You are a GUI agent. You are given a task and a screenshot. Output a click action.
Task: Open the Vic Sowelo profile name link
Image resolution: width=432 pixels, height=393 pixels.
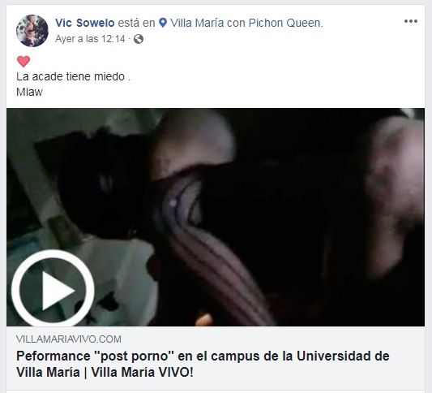click(x=85, y=23)
